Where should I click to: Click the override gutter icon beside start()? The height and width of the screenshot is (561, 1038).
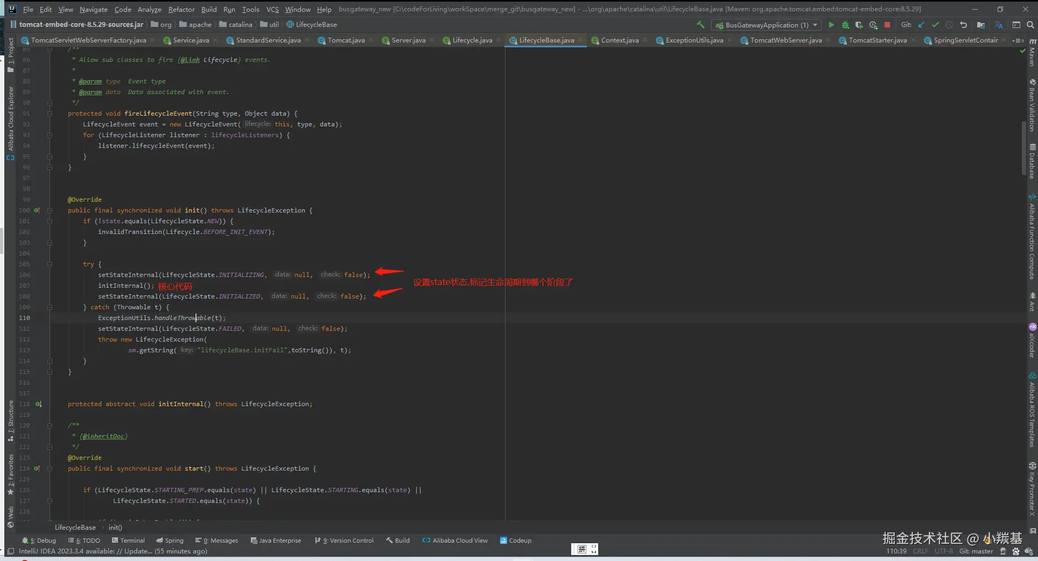pyautogui.click(x=37, y=468)
